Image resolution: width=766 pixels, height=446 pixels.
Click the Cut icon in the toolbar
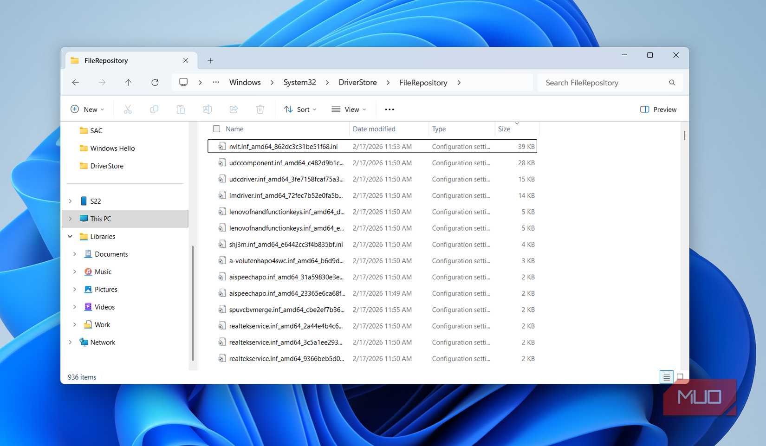pyautogui.click(x=128, y=109)
